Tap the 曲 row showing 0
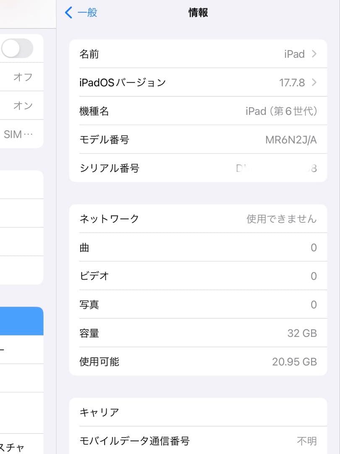 197,248
